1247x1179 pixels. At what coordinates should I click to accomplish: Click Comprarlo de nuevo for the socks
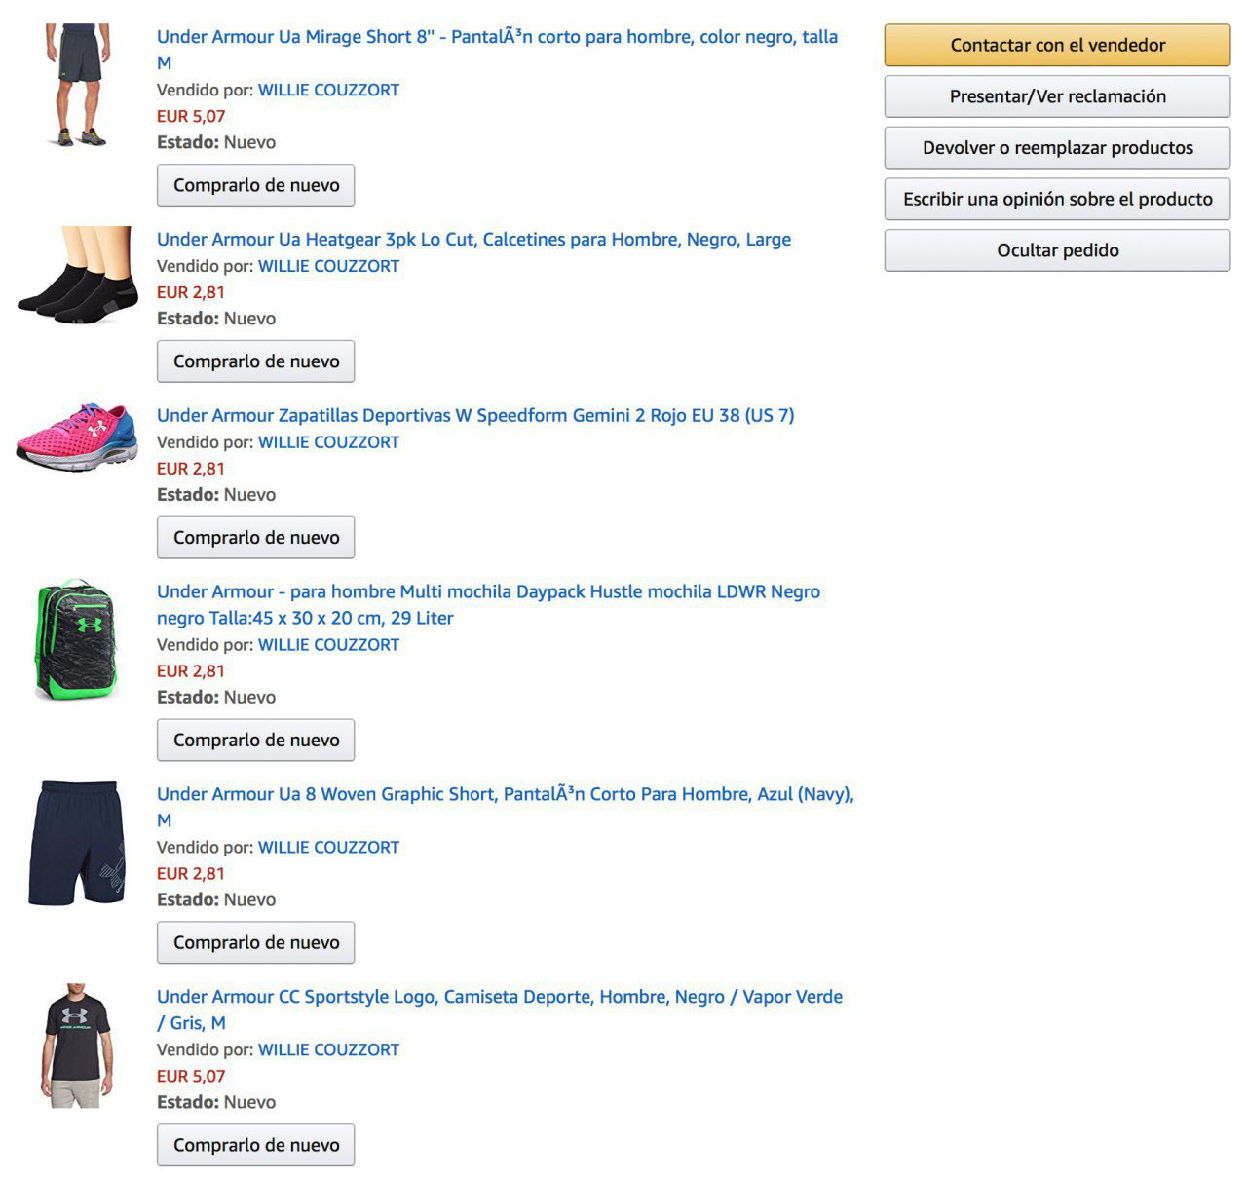click(255, 361)
